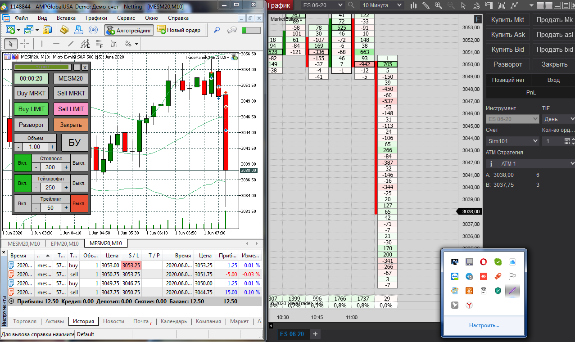Image resolution: width=575 pixels, height=342 pixels.
Task: Click the Разворот button in trade panel
Action: (x=31, y=125)
